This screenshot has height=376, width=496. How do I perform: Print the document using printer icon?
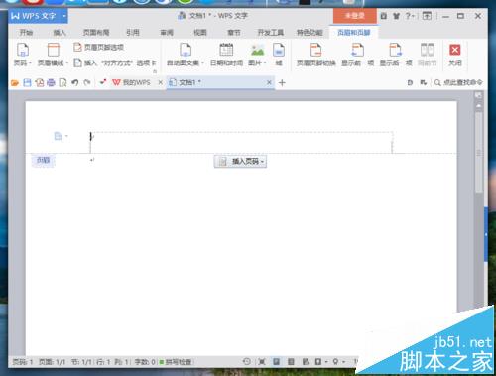click(x=51, y=82)
